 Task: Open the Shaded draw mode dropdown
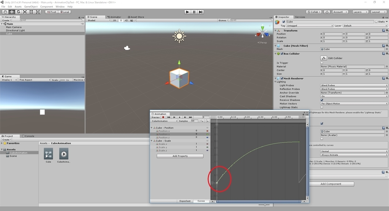98,21
